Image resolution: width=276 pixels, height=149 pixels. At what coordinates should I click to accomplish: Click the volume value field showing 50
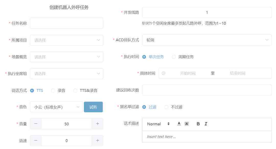66,124
